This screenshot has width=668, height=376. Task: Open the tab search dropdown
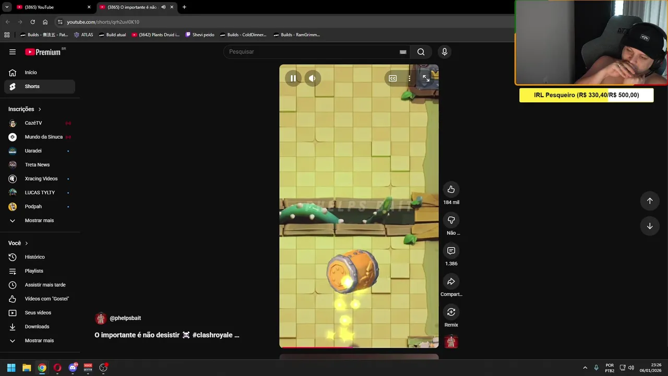click(x=7, y=7)
